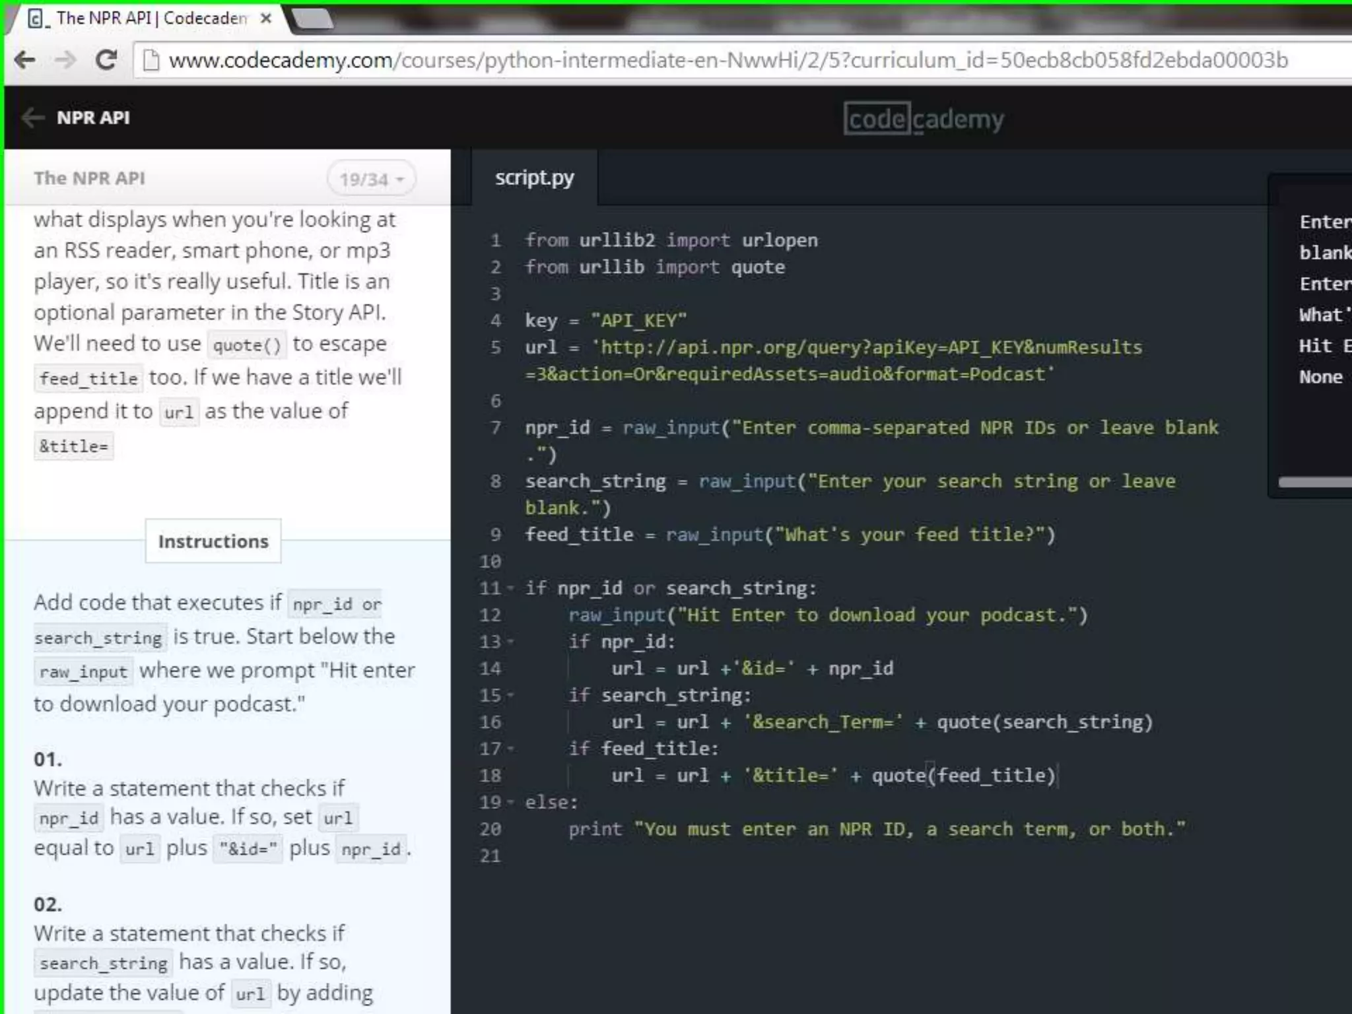Select the script.py editor tab
Image resolution: width=1352 pixels, height=1014 pixels.
534,178
